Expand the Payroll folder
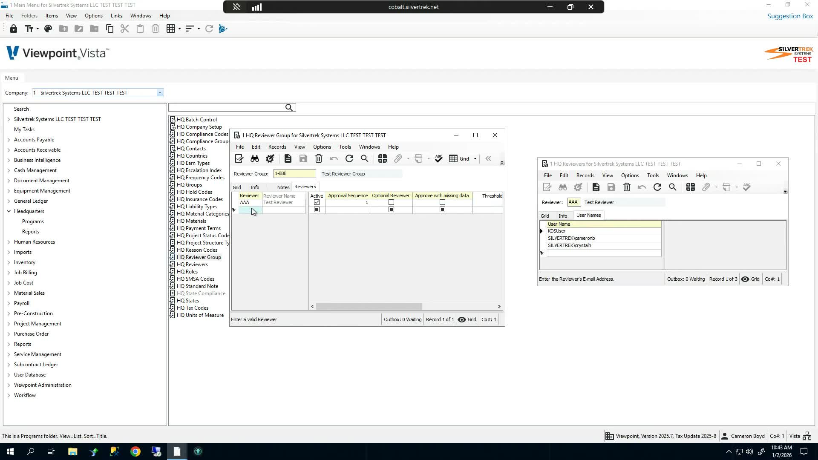The height and width of the screenshot is (460, 818). coord(9,303)
